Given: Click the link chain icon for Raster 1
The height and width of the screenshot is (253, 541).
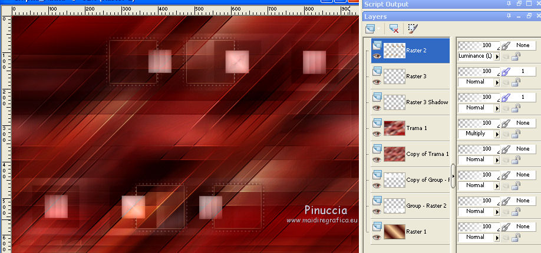Looking at the screenshot, I should [x=506, y=226].
